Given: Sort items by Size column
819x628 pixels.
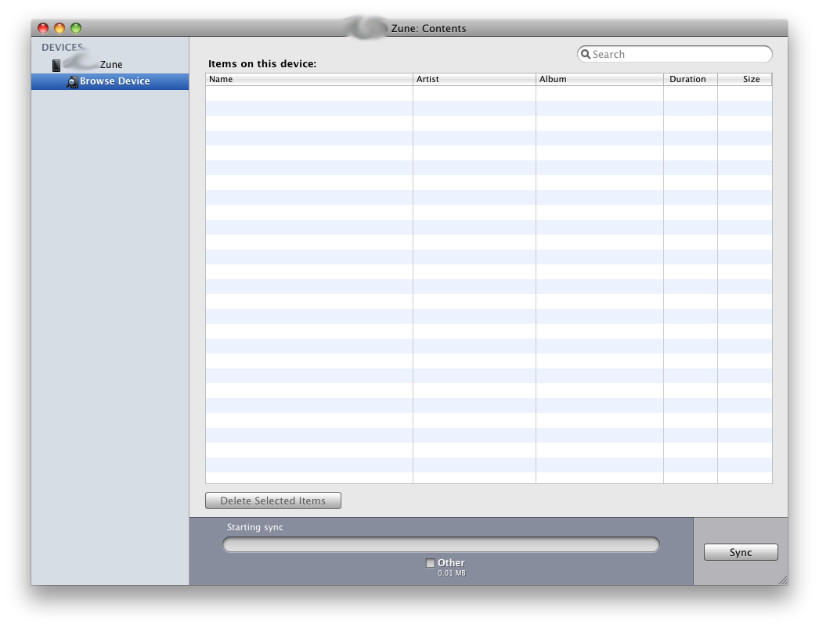Looking at the screenshot, I should click(745, 79).
